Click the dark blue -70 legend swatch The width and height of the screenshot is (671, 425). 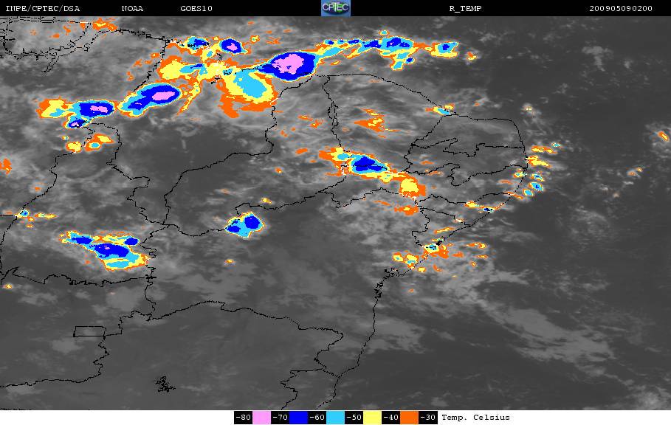(x=299, y=418)
